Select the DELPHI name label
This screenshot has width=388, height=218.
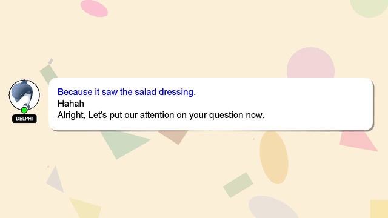(24, 119)
